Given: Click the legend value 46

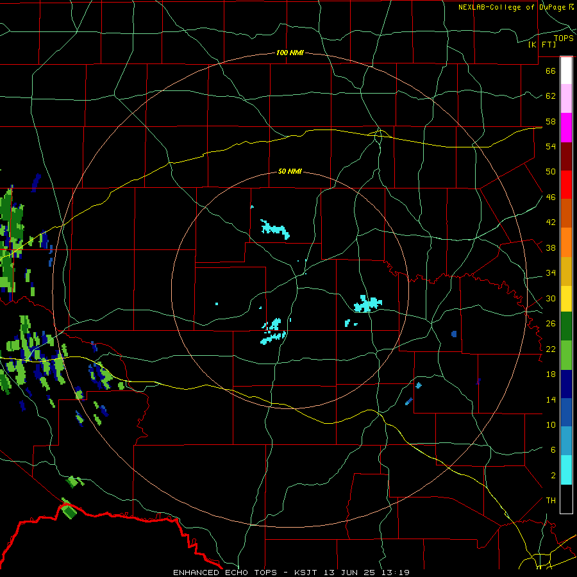Looking at the screenshot, I should 551,197.
